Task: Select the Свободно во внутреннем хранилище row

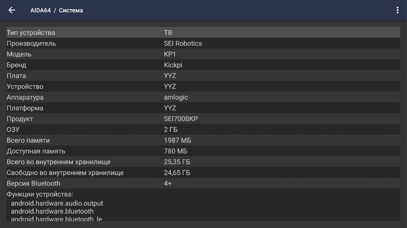Action: click(x=203, y=173)
